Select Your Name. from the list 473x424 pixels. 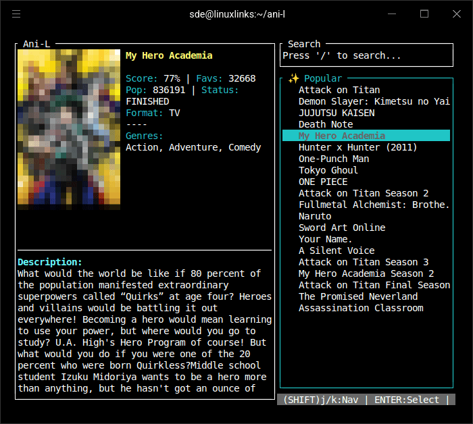326,239
